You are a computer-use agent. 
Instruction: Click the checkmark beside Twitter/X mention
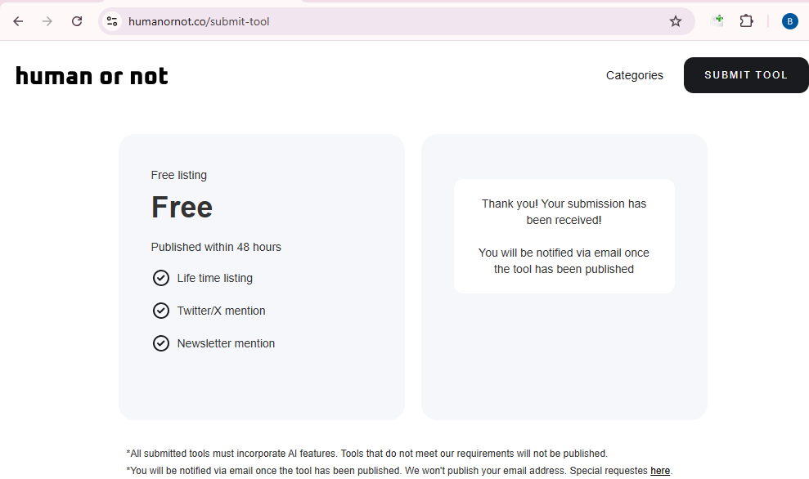click(161, 311)
